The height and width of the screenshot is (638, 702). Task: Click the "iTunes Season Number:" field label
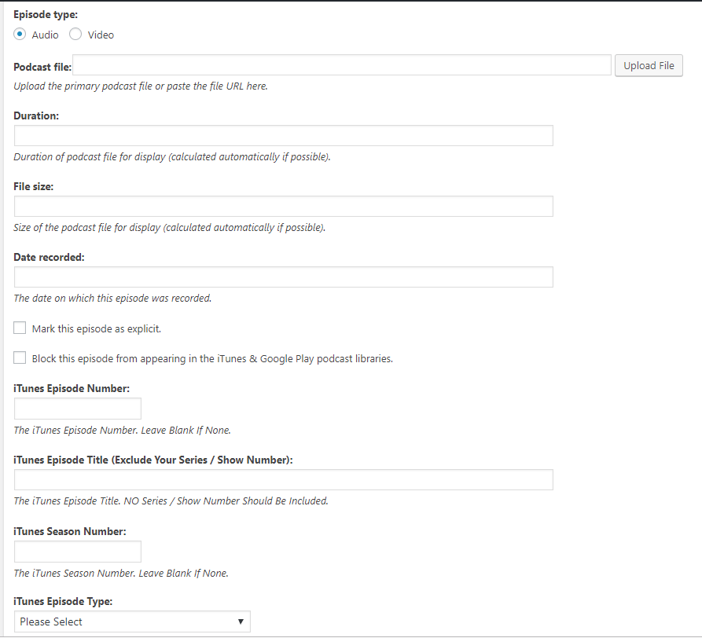tap(70, 531)
